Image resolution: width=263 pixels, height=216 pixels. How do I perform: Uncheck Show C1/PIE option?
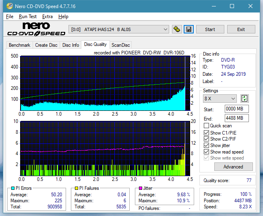pyautogui.click(x=206, y=133)
